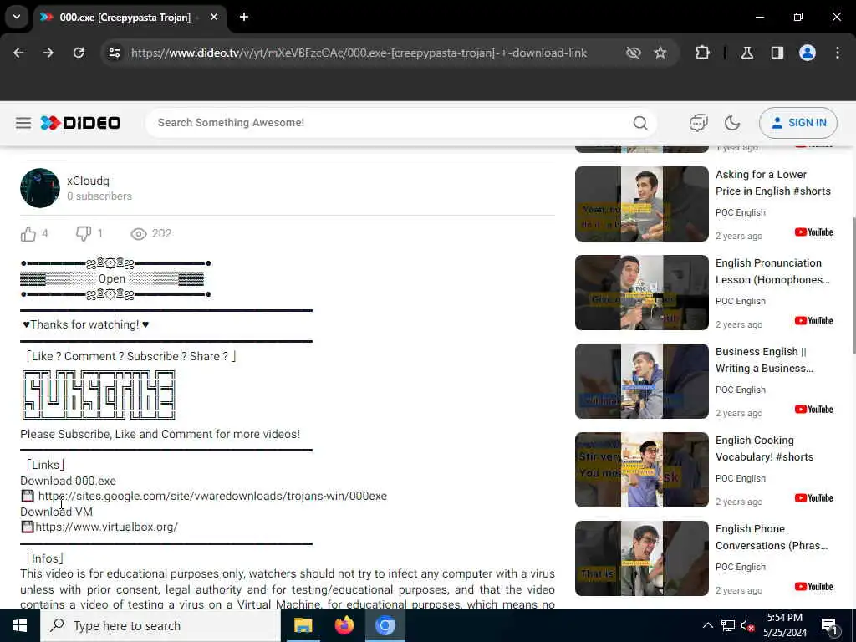Open Chrome Labs flask icon
This screenshot has height=642, width=856.
coord(746,53)
